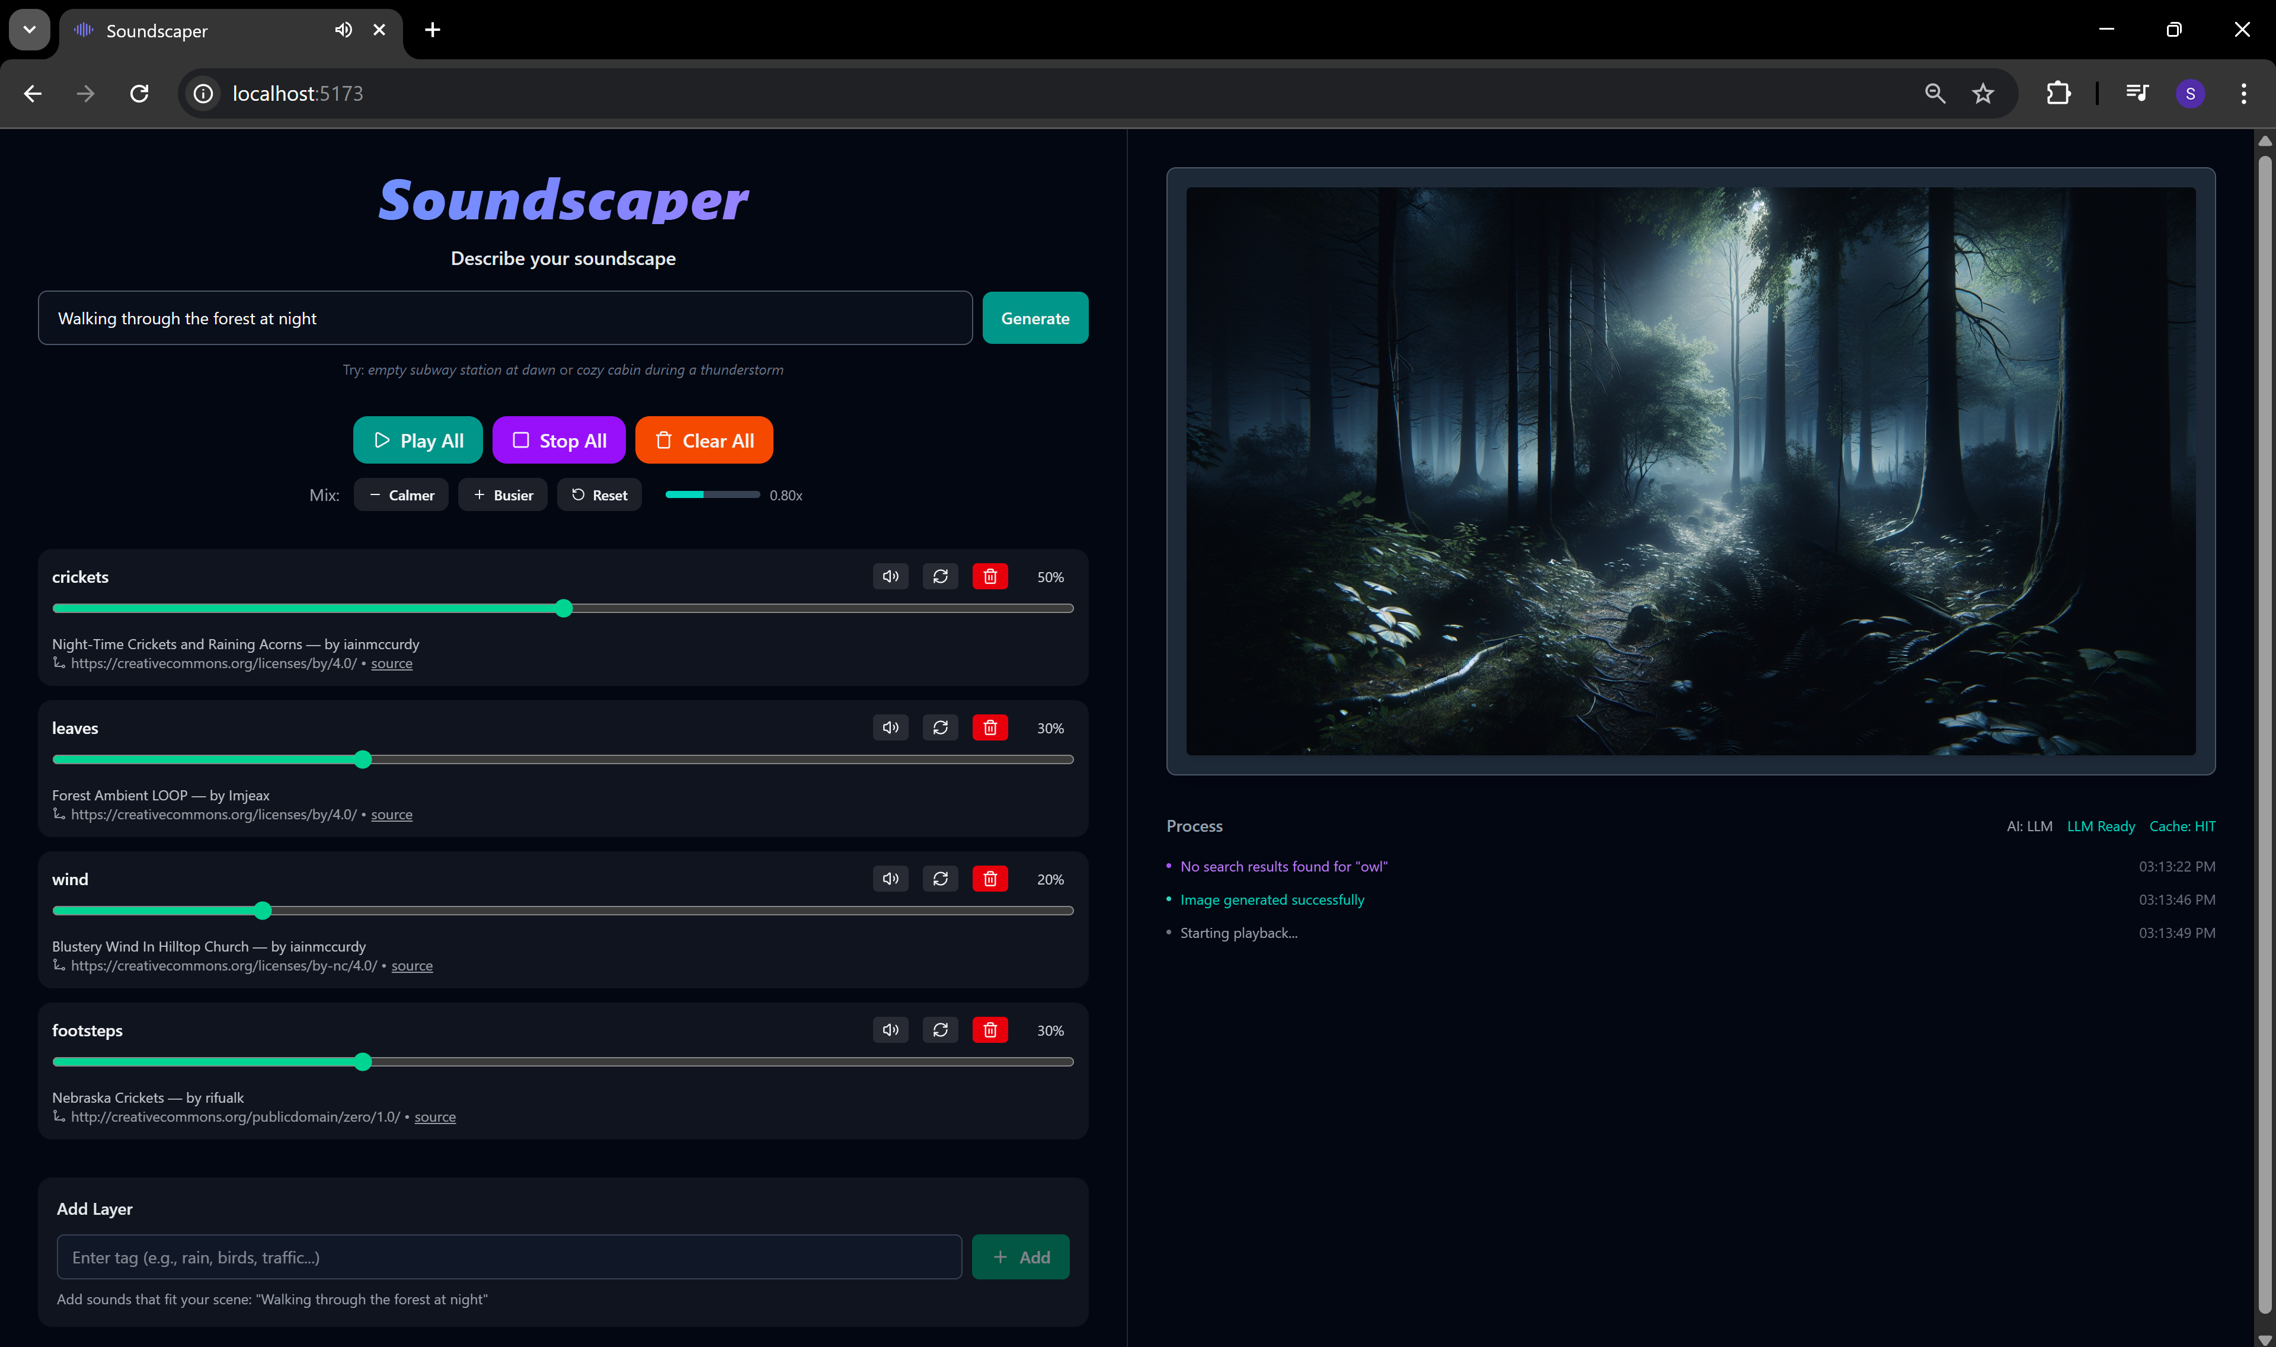The height and width of the screenshot is (1347, 2276).
Task: Mute the wind layer
Action: tap(890, 879)
